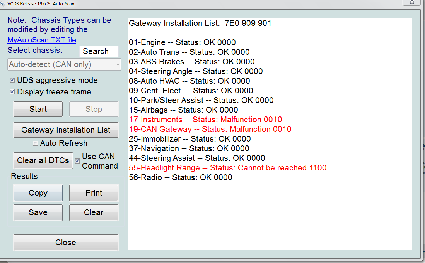Select the 44-Steering Assist status line
The image size is (425, 263).
click(x=197, y=158)
